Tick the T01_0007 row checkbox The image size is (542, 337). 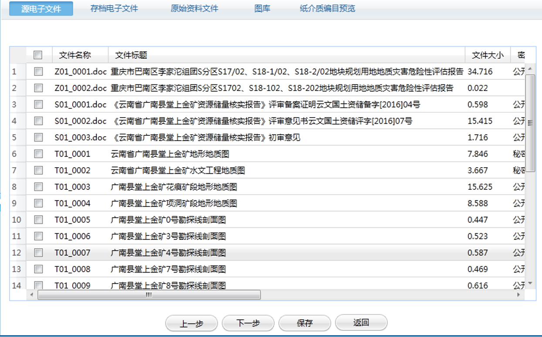coord(38,253)
